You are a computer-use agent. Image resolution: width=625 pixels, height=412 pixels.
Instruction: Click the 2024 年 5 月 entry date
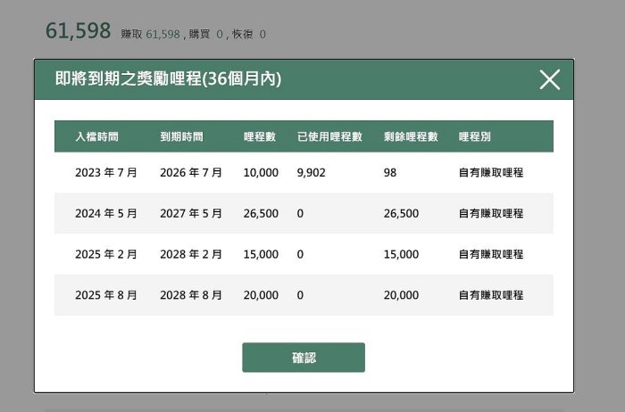(x=106, y=214)
